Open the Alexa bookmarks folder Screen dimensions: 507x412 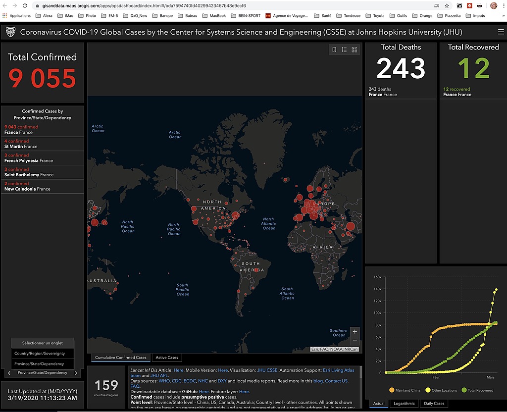pos(44,15)
